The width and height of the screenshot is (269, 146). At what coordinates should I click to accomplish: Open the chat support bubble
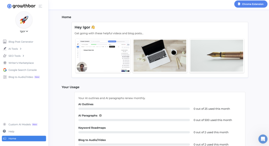pos(263,139)
